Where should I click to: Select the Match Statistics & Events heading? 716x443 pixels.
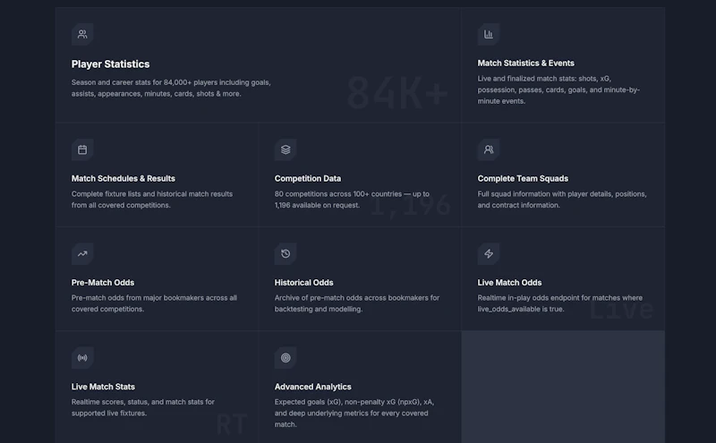(526, 63)
